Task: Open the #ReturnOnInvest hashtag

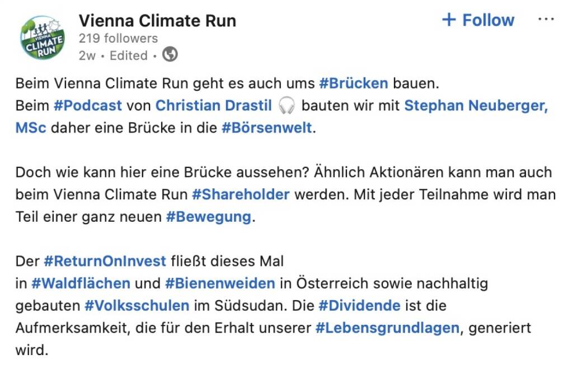Action: [105, 261]
